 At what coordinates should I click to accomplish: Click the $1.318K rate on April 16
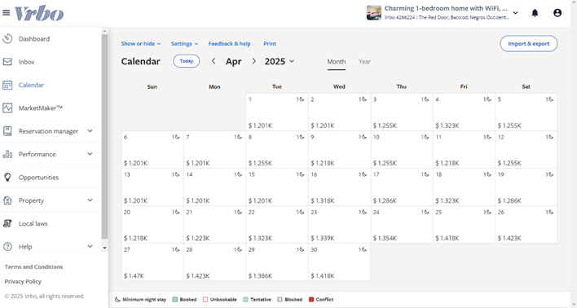click(x=323, y=201)
